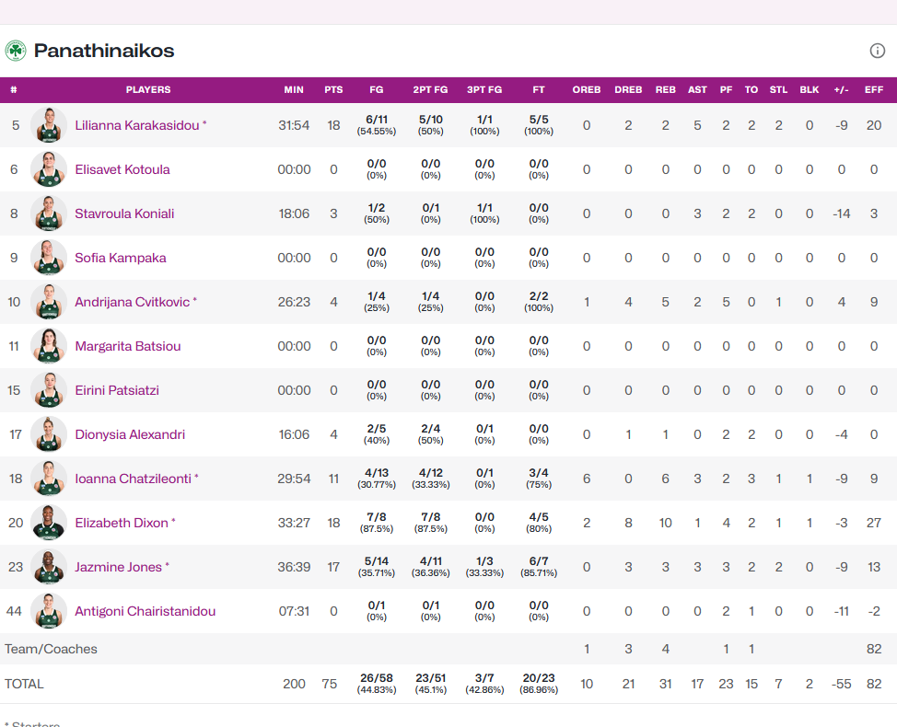Click the 2PT FG column header

coord(431,90)
